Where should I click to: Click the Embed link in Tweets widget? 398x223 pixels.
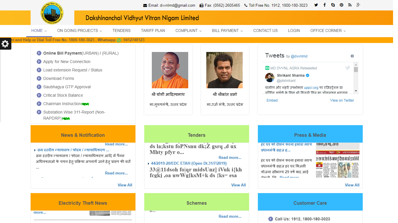[272, 100]
